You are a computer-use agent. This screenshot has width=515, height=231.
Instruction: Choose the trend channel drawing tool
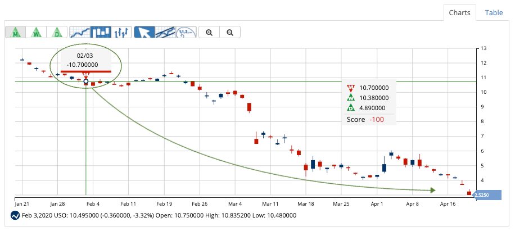[165, 32]
